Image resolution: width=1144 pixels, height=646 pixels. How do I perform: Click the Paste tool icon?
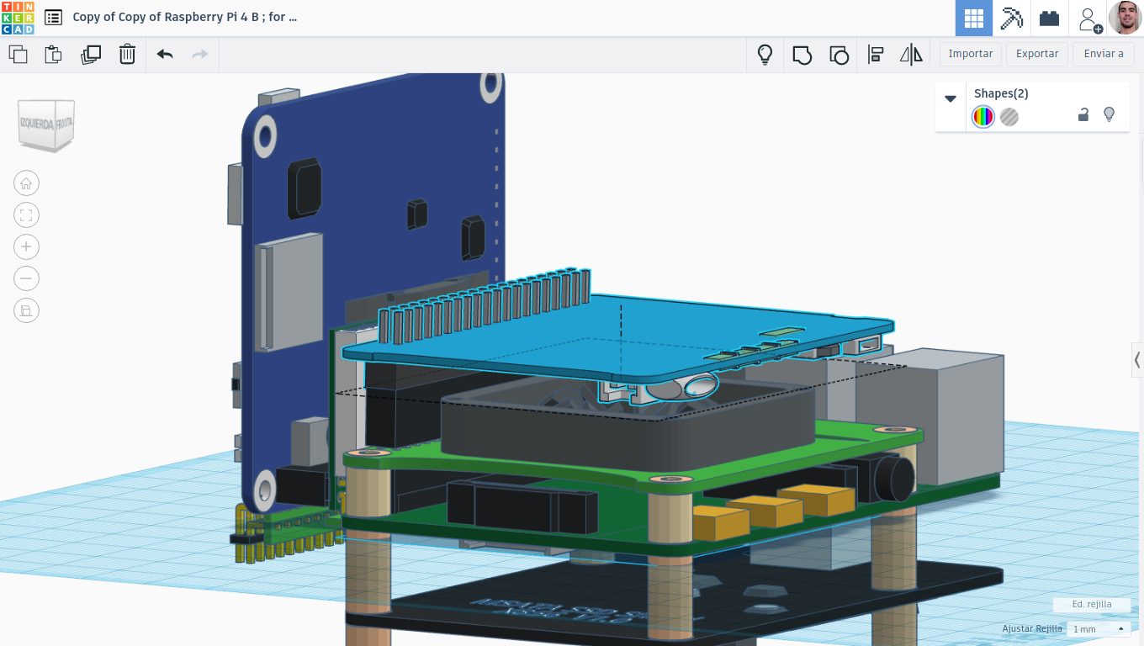[53, 55]
